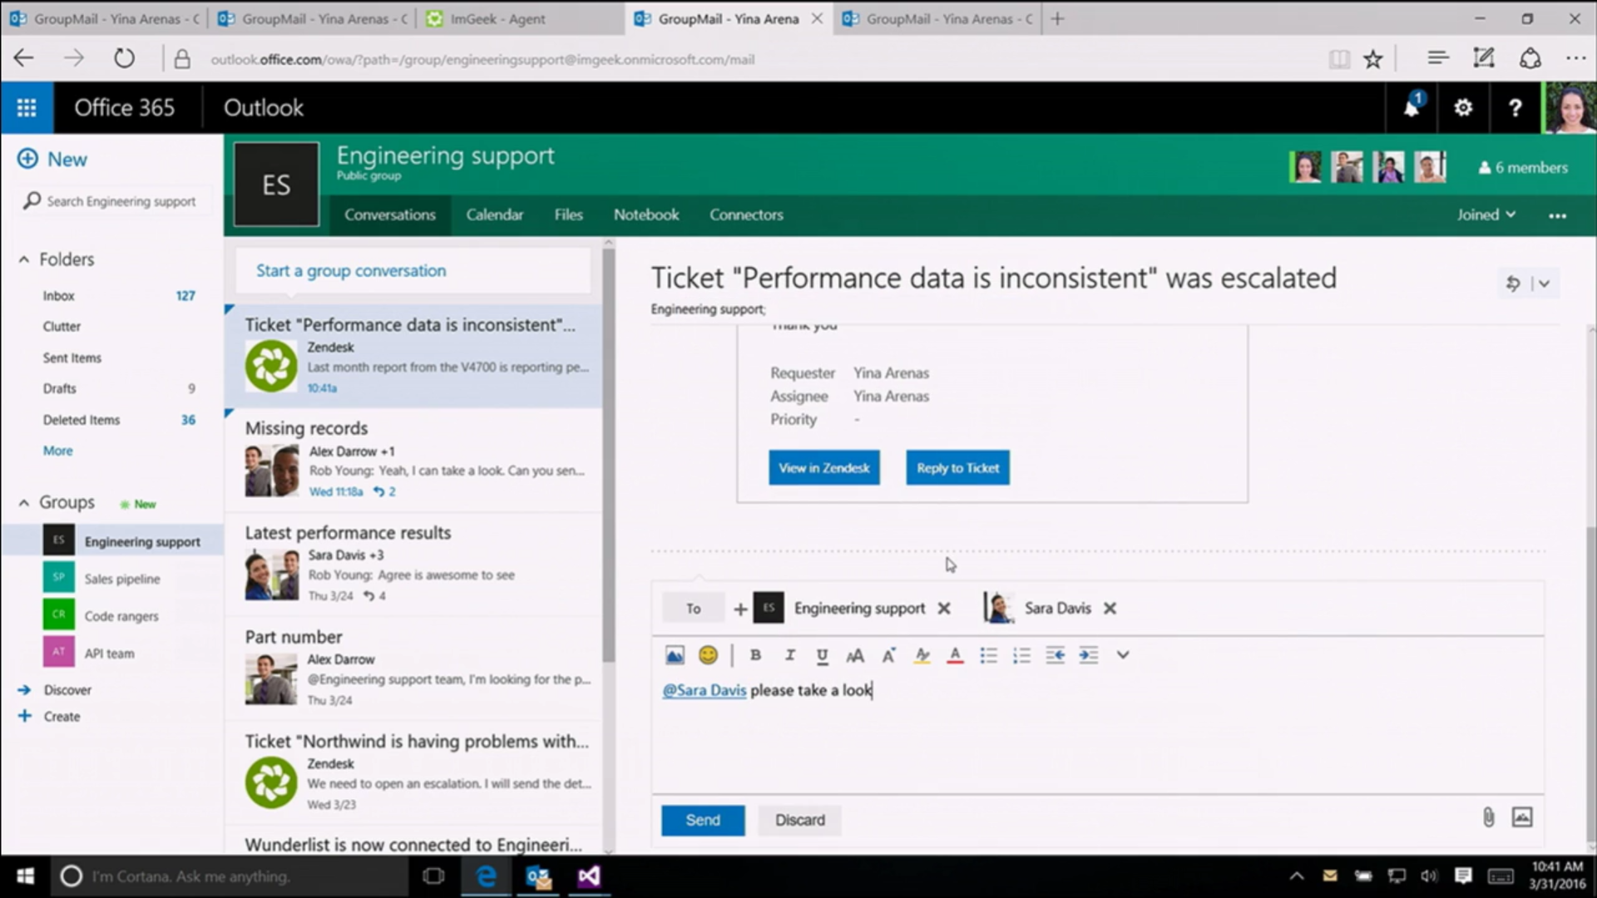Insert image icon at compose bottom right
This screenshot has width=1597, height=898.
click(x=1522, y=817)
